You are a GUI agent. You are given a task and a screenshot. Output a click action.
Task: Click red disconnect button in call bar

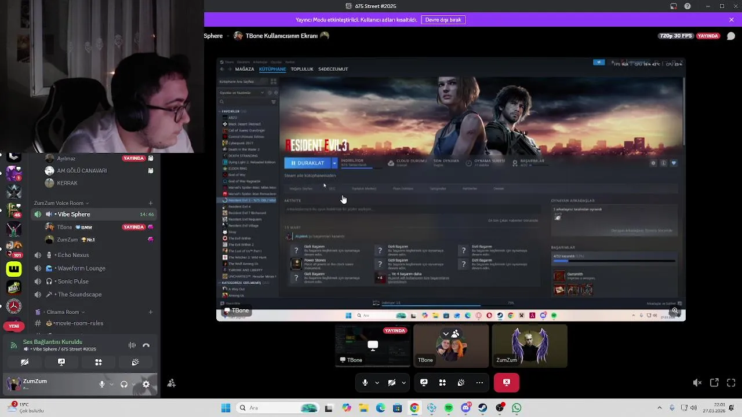[507, 382]
